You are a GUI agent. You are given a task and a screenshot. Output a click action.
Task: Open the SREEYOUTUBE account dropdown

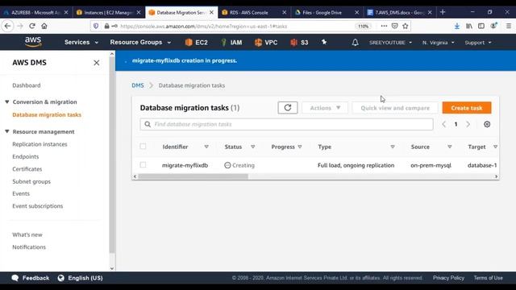[x=390, y=43]
